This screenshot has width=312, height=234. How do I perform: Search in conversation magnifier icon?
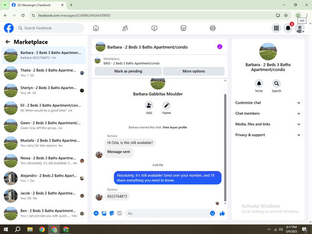(276, 84)
